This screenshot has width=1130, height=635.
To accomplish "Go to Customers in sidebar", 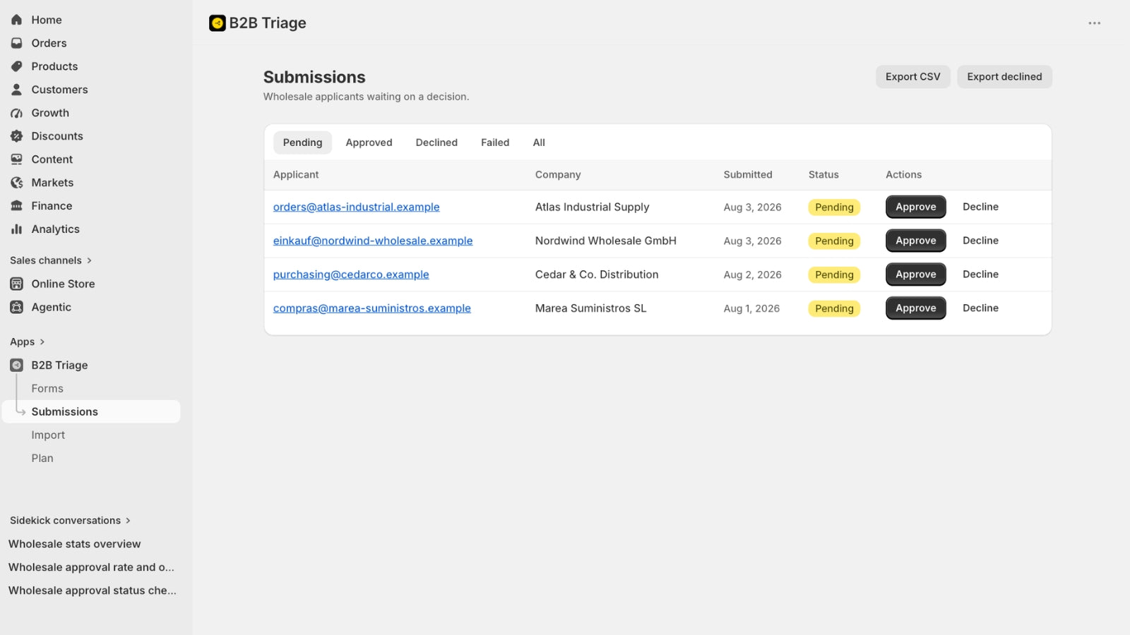I will (59, 90).
